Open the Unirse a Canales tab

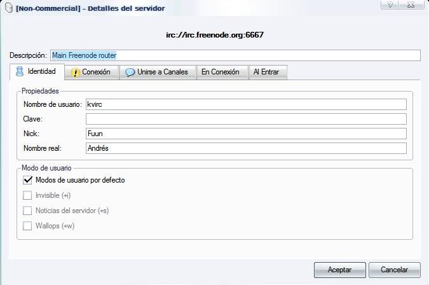(x=158, y=73)
